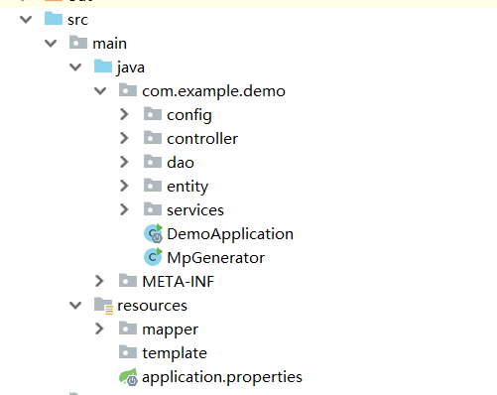Image resolution: width=497 pixels, height=395 pixels.
Task: Select the mapper label
Action: (171, 330)
